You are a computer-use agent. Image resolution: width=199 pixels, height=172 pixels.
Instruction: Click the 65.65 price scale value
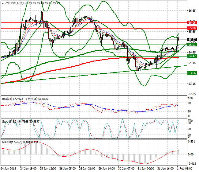tap(192, 32)
